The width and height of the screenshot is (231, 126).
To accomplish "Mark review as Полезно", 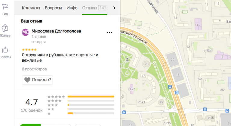I will coord(37,80).
